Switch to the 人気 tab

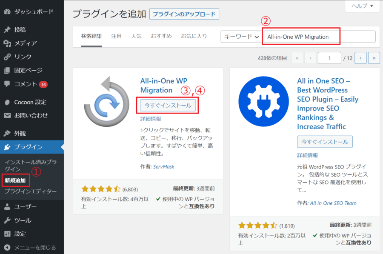tap(136, 37)
